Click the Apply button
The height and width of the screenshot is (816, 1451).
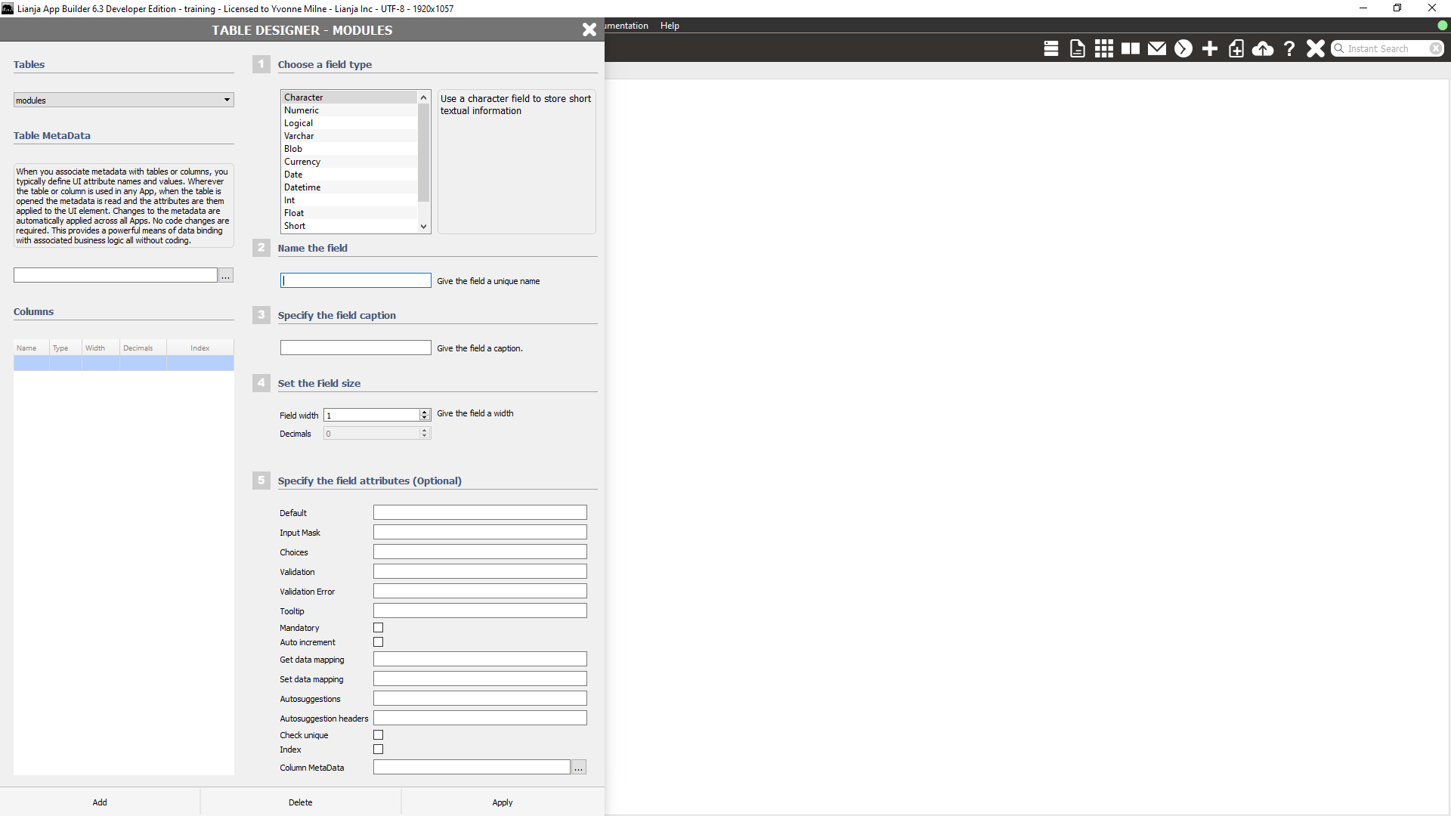click(x=502, y=802)
